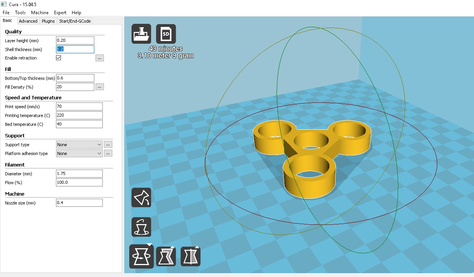Click the 'Layer height (mm)' label
474x277 pixels.
[x=22, y=40]
